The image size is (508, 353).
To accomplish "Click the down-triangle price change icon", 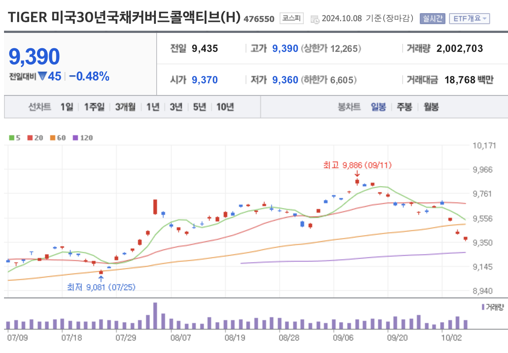I will (x=42, y=76).
